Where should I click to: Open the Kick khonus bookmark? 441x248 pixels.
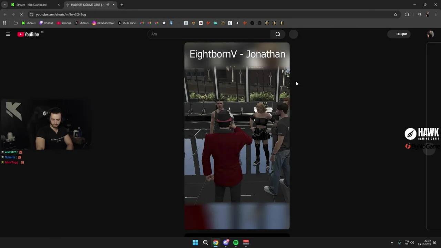(x=29, y=23)
